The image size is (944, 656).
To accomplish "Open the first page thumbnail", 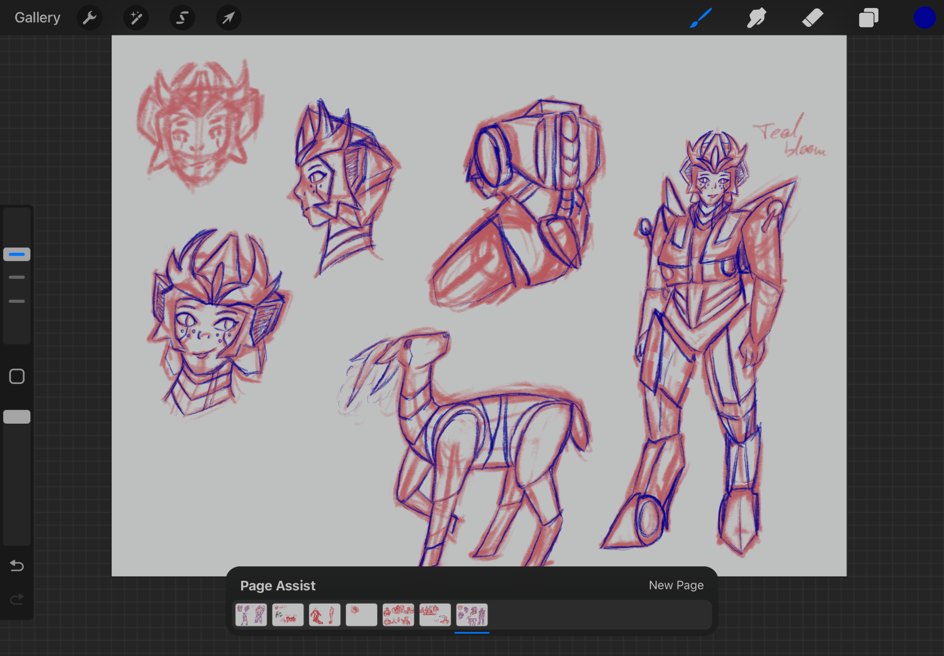I will pyautogui.click(x=251, y=615).
